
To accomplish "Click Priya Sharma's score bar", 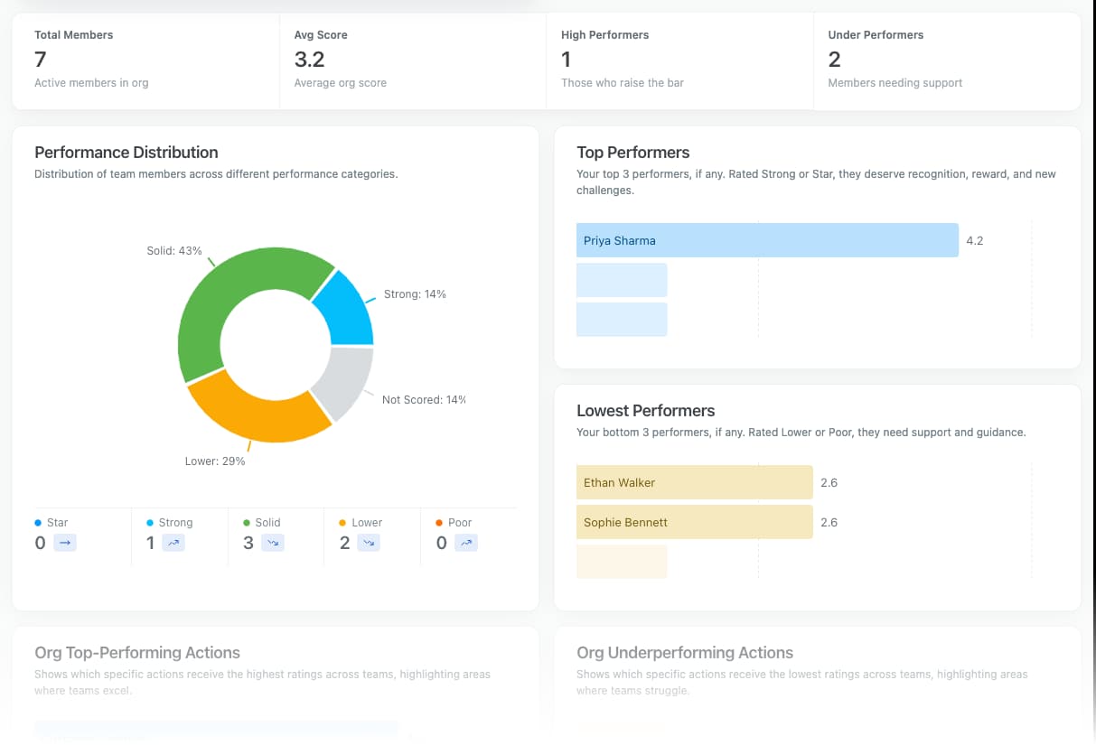I will tap(766, 240).
